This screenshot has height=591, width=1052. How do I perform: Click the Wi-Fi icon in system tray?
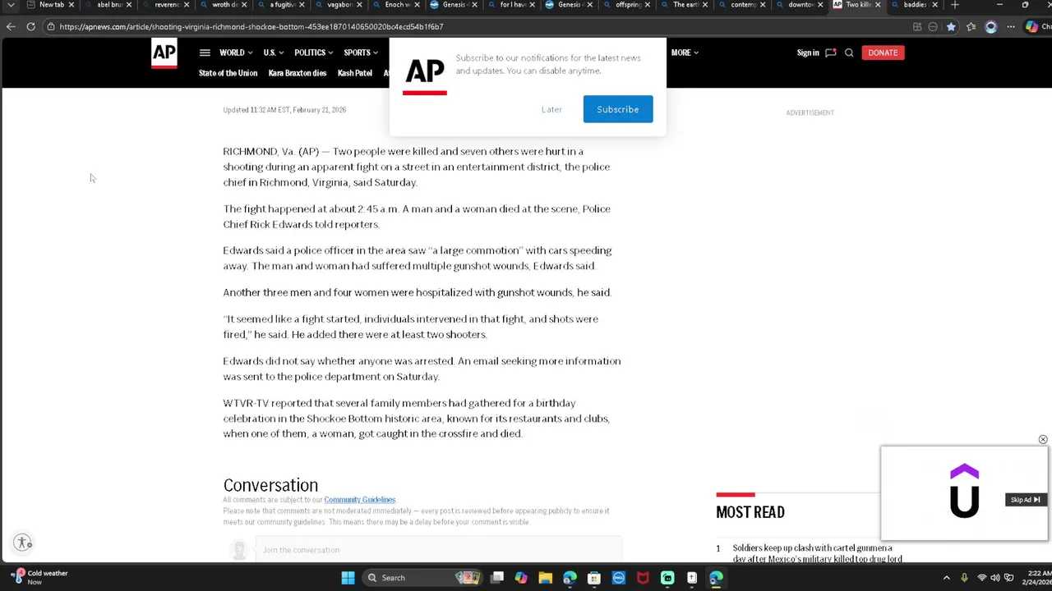tap(981, 578)
